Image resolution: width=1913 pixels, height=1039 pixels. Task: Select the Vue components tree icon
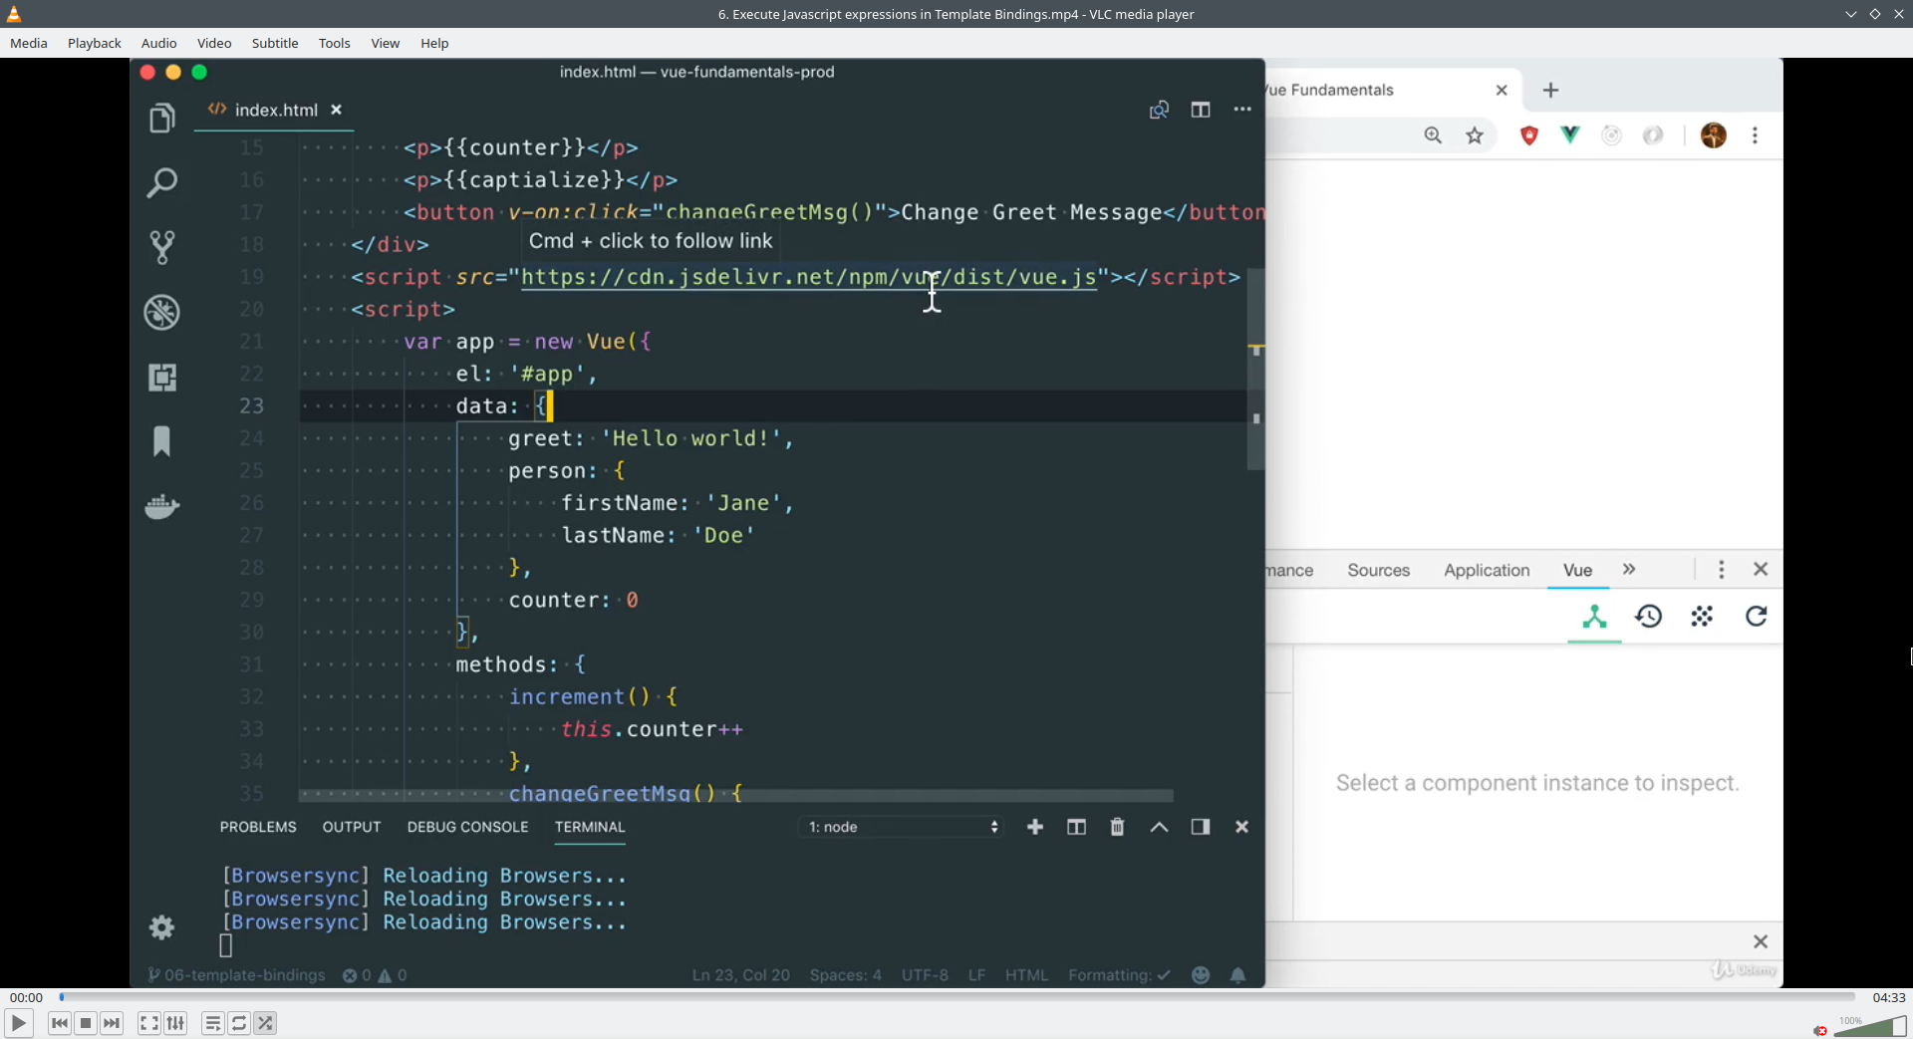click(1594, 617)
